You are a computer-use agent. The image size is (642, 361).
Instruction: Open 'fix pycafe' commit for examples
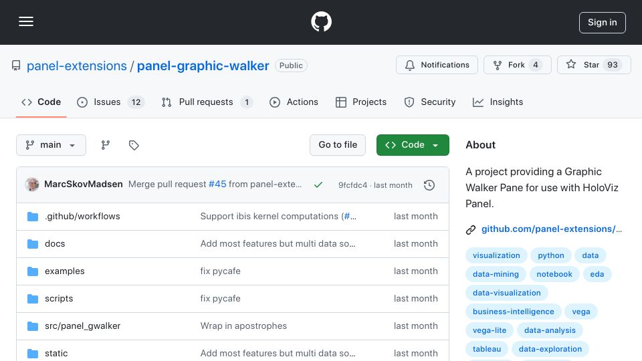click(220, 271)
